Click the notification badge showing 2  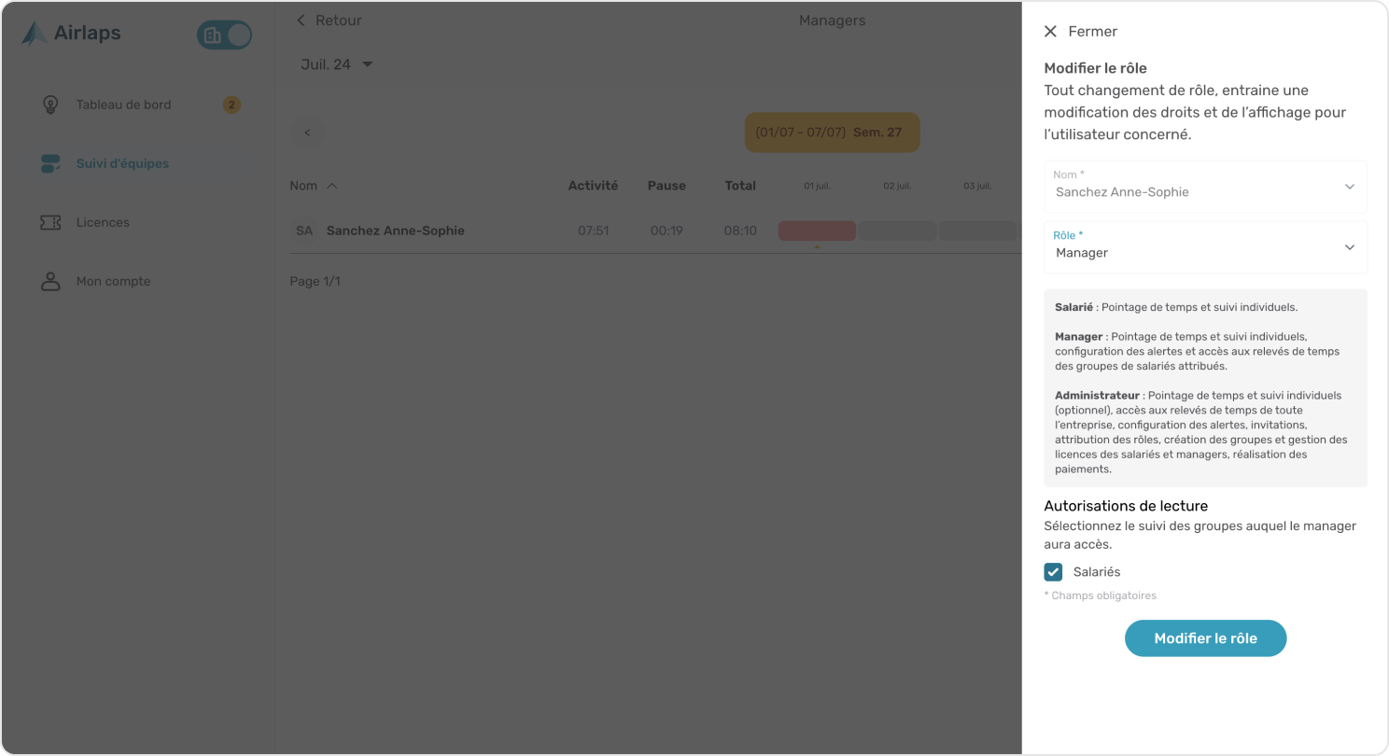pyautogui.click(x=231, y=105)
